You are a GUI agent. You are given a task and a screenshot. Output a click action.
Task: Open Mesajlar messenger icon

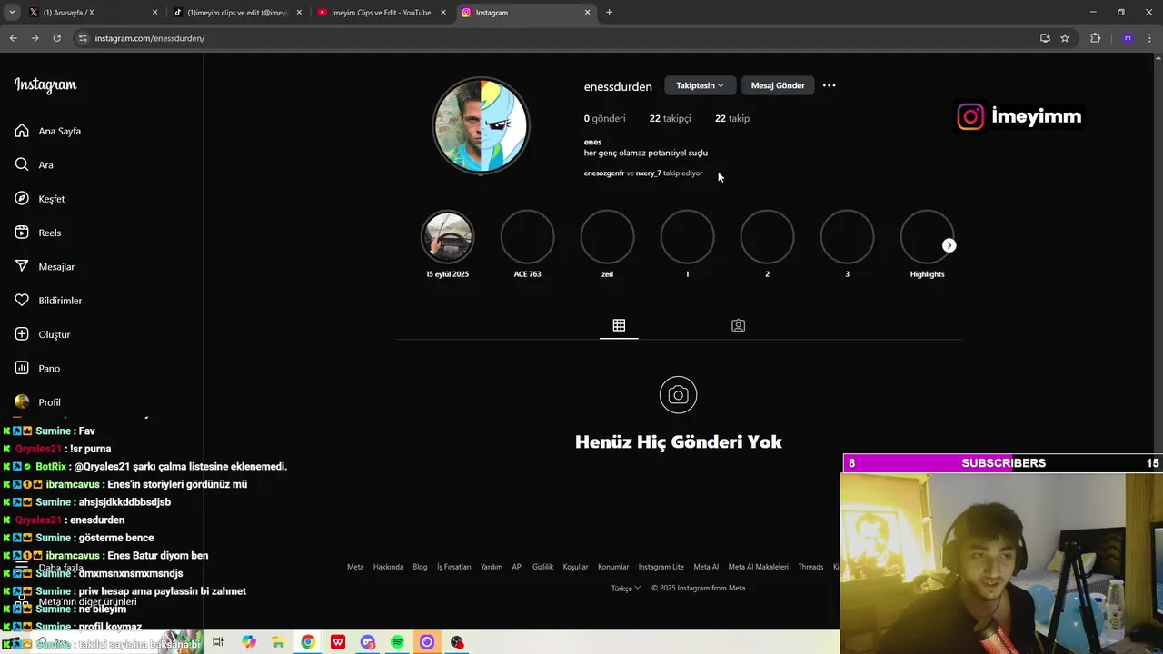click(x=22, y=266)
